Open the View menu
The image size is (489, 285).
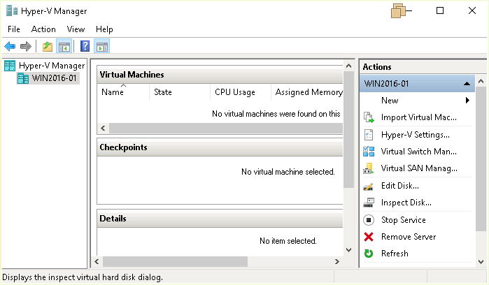pos(76,29)
